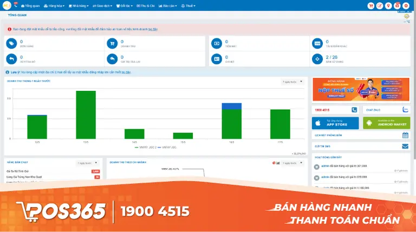Click the card icon for Ghi nợ
Image resolution: width=416 pixels, height=232 pixels.
(x=217, y=59)
